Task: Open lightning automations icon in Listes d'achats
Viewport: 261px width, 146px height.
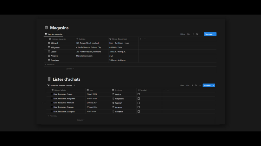Action: (192, 86)
